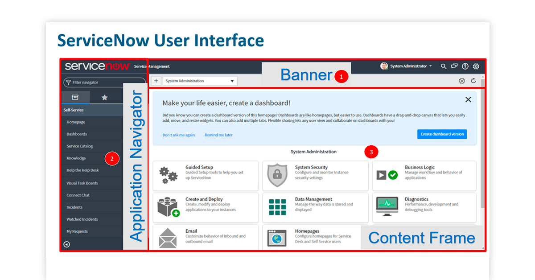Screen dimensions: 535x280
Task: Click the Create and Deploy brick icon
Action: (x=169, y=207)
